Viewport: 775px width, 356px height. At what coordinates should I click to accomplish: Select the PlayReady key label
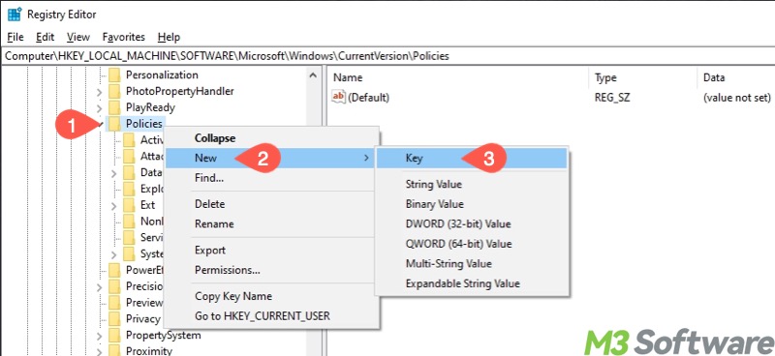pyautogui.click(x=150, y=107)
